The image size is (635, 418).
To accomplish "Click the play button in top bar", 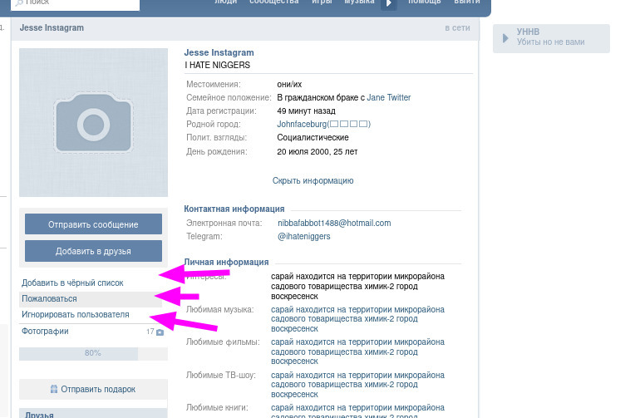I will coord(389,3).
